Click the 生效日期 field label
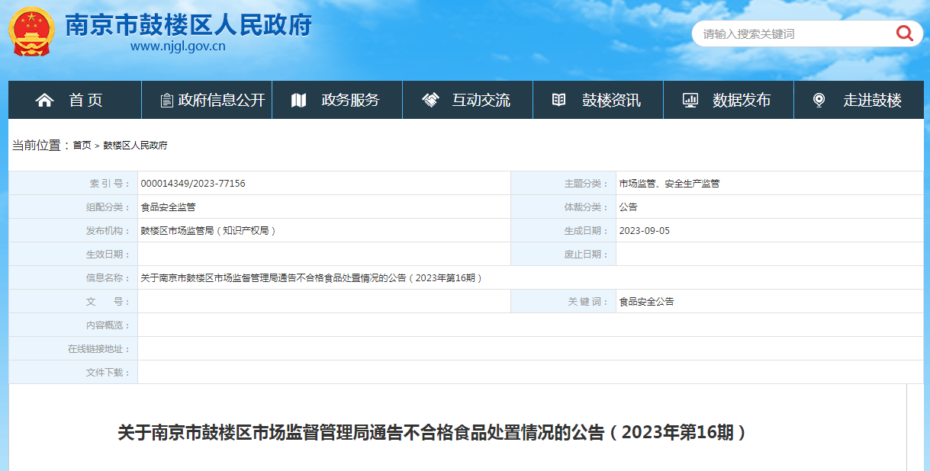The image size is (930, 471). [x=108, y=255]
